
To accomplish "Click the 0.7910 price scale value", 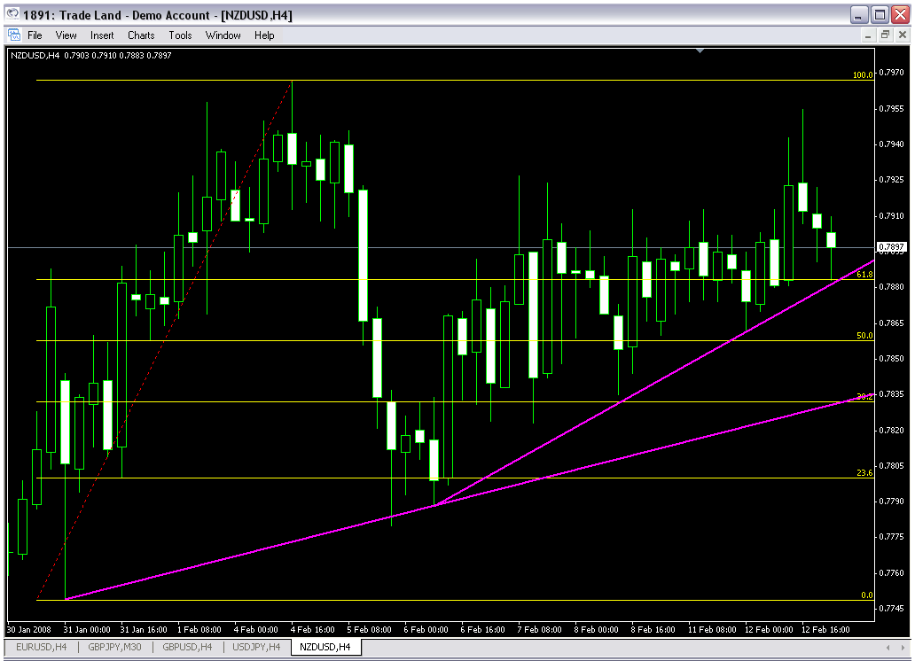I will pos(891,215).
